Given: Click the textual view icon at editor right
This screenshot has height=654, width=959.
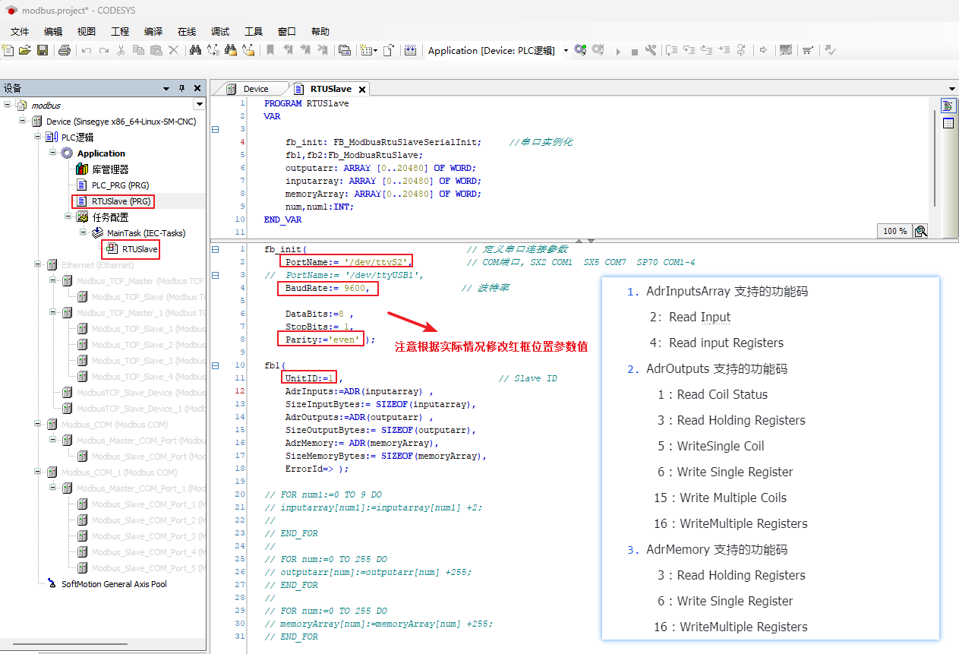Looking at the screenshot, I should (948, 105).
